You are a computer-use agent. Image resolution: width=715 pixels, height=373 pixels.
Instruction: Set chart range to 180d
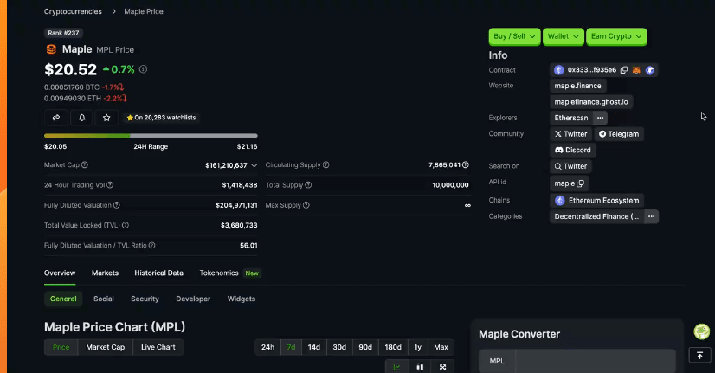point(393,347)
